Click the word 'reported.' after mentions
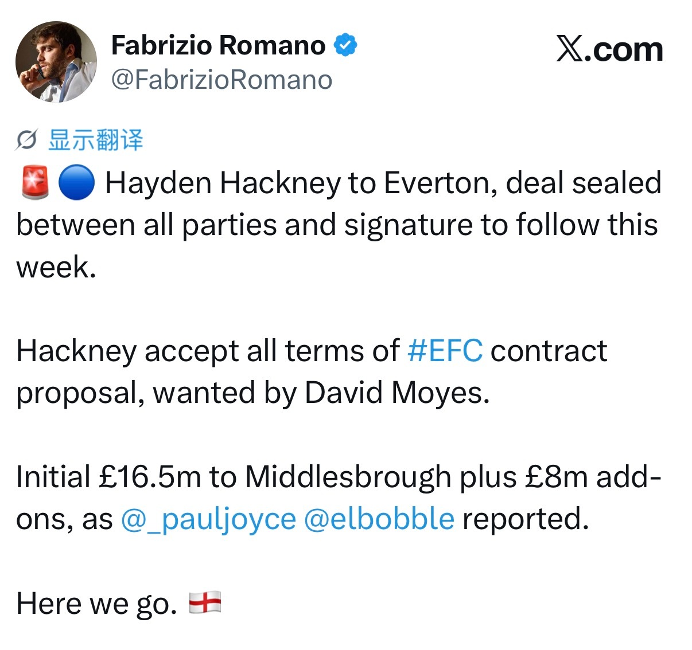692x650 pixels. tap(526, 519)
